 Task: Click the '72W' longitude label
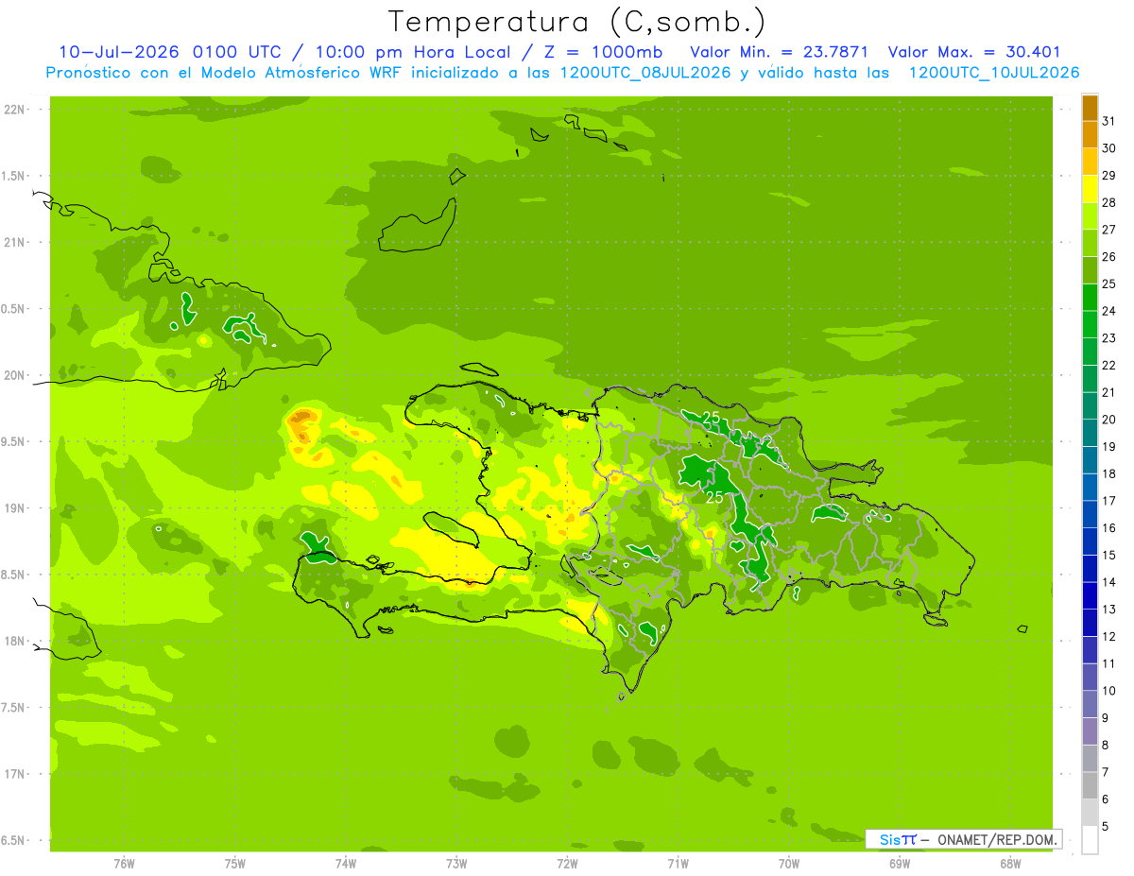(567, 864)
